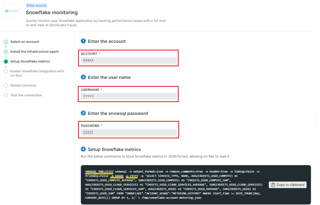Click inside the ACCOUNT input field
The width and height of the screenshot is (320, 205).
(128, 60)
